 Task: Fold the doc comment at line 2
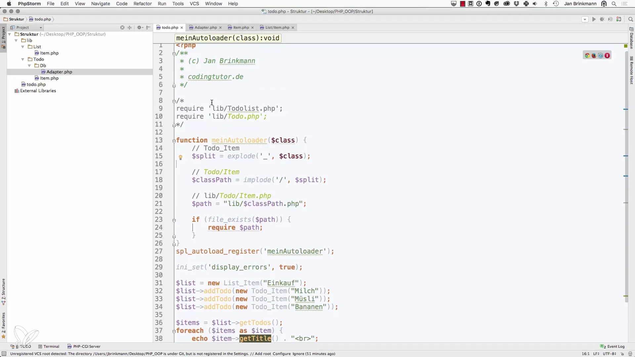click(x=174, y=54)
